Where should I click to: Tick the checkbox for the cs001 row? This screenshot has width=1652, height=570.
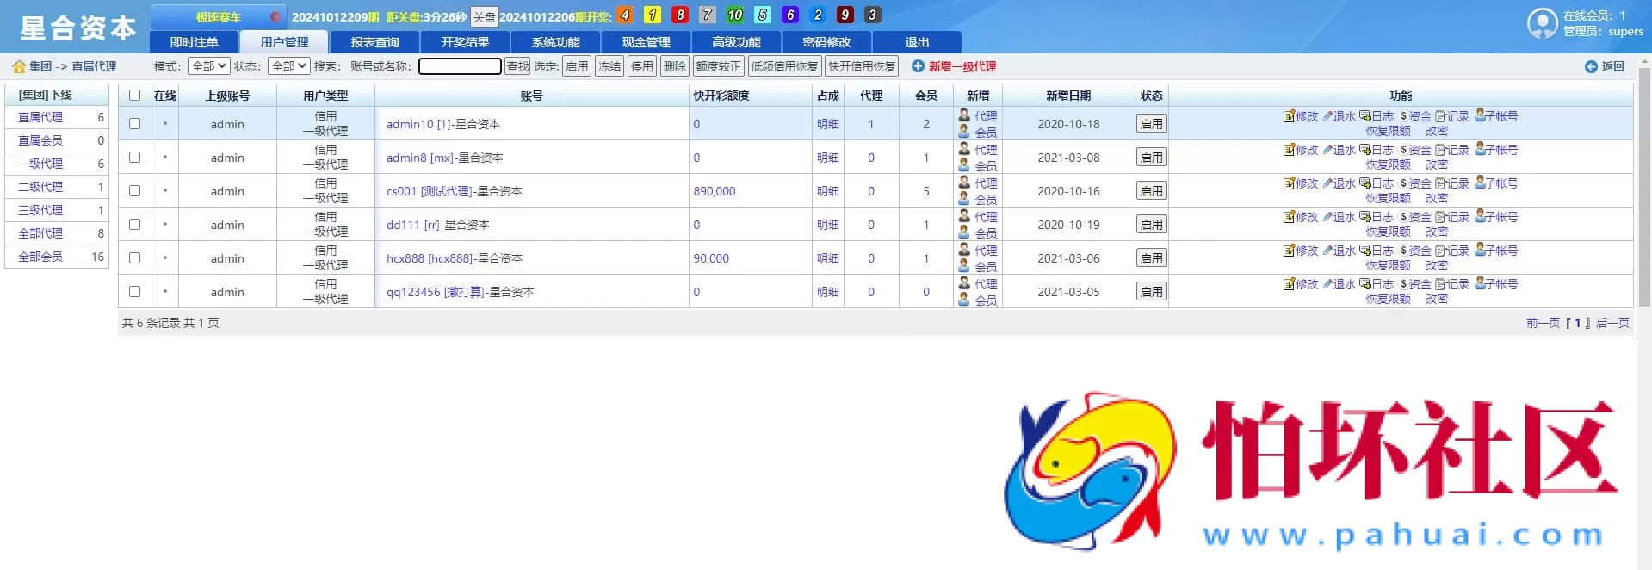pyautogui.click(x=134, y=191)
